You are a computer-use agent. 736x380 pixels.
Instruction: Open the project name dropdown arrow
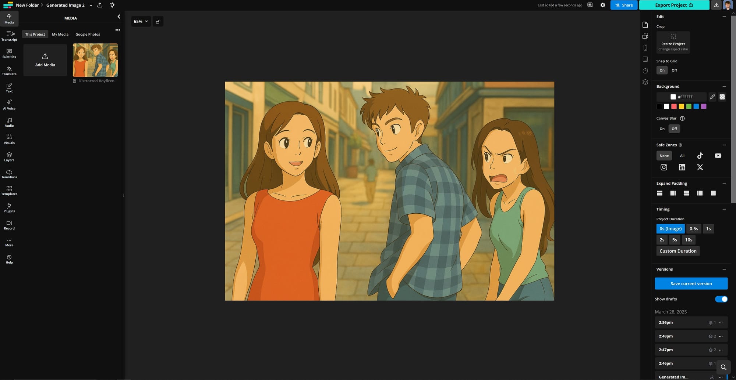(x=91, y=5)
